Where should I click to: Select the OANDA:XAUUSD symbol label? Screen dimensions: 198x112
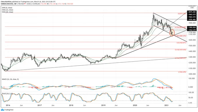(7, 4)
